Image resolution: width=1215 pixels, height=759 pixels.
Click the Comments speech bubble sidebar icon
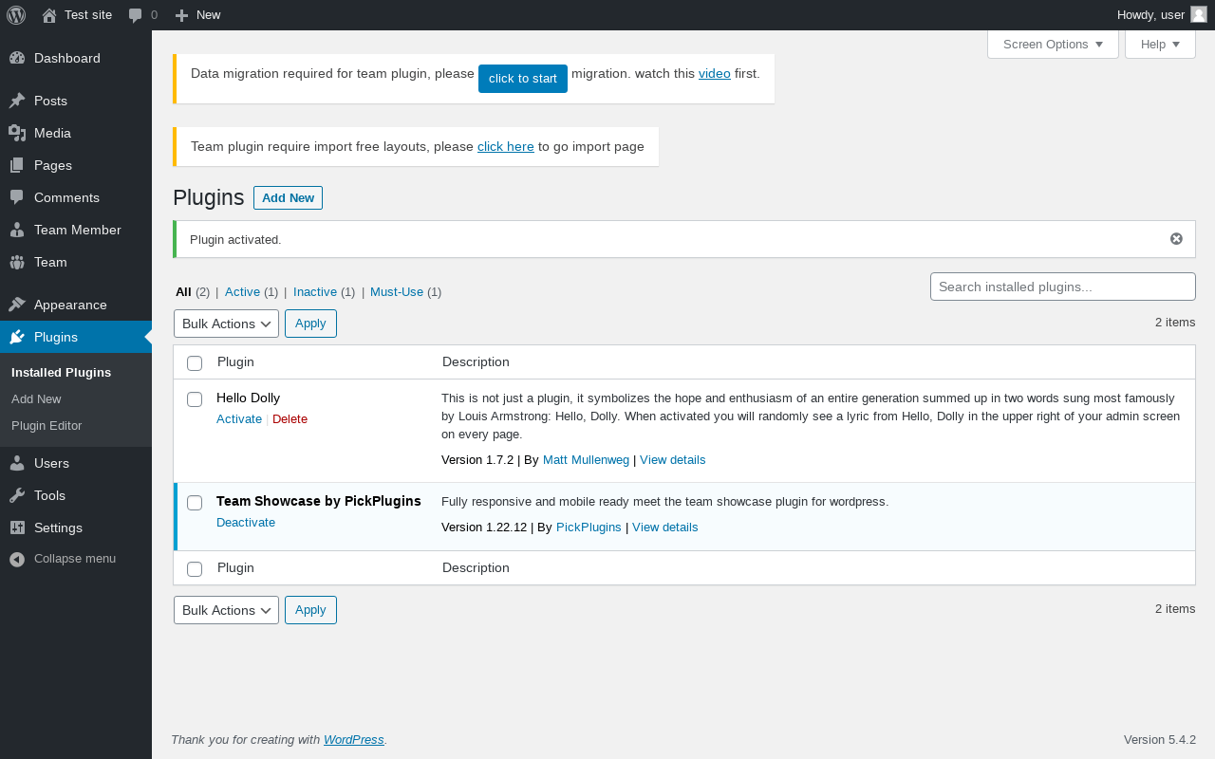click(x=17, y=197)
